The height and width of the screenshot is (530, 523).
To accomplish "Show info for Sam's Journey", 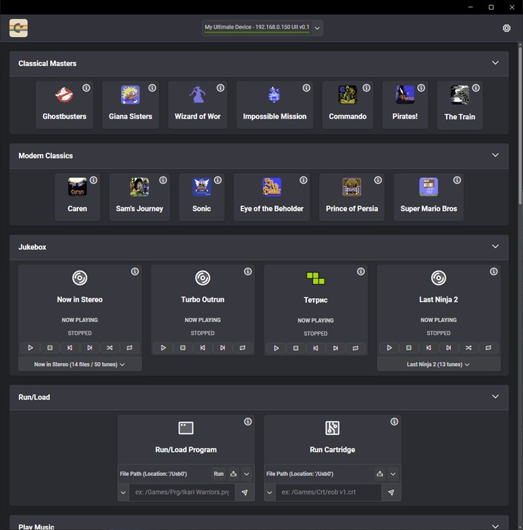I will [x=163, y=180].
